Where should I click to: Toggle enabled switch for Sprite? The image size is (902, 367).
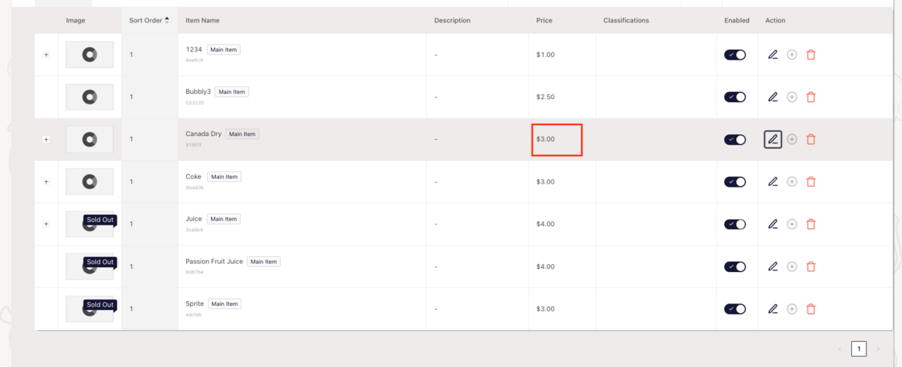(x=734, y=308)
